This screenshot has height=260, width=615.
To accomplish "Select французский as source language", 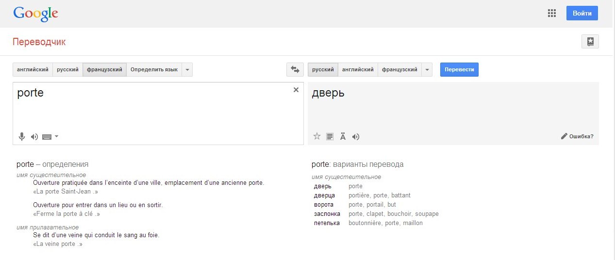I will coord(104,70).
